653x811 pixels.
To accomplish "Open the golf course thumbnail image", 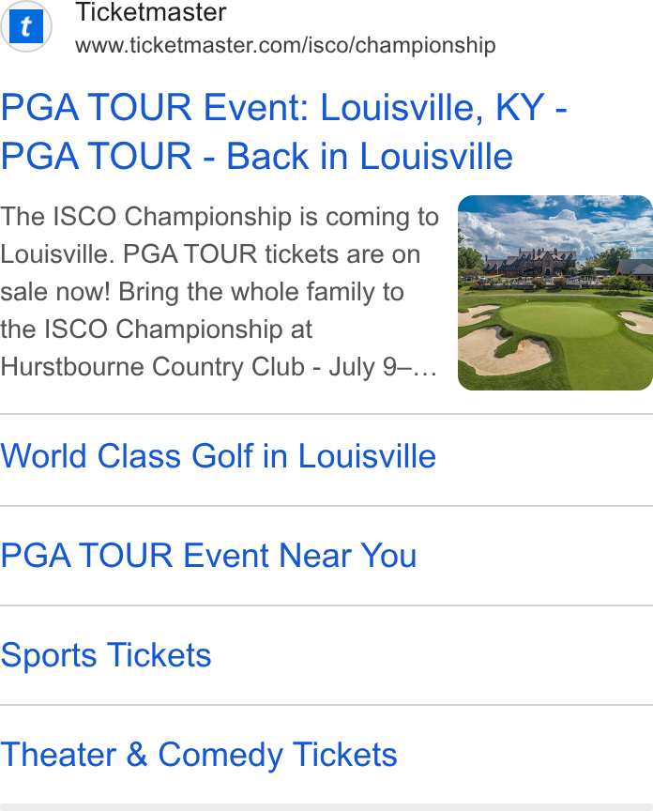I will (555, 293).
